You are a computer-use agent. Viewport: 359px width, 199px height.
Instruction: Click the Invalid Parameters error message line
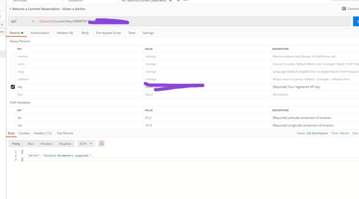(60, 155)
